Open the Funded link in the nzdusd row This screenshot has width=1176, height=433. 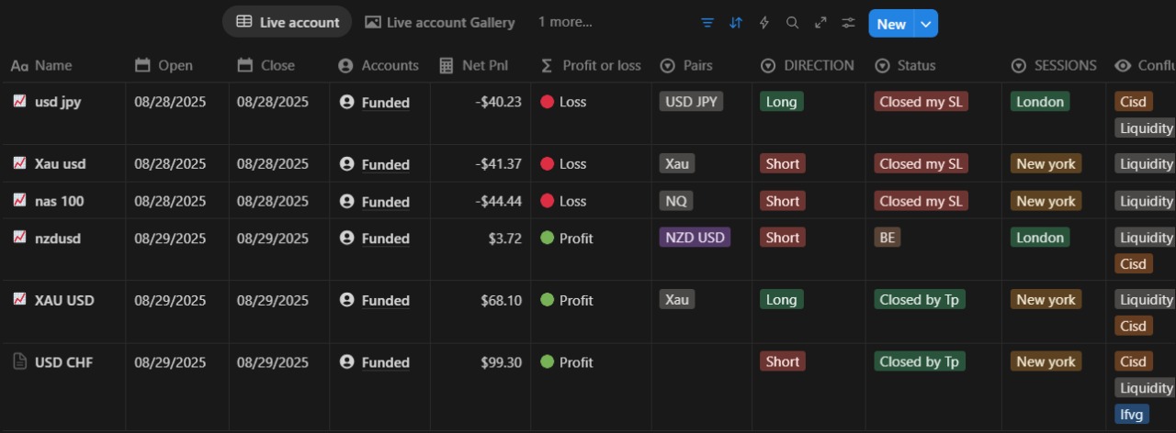(385, 239)
